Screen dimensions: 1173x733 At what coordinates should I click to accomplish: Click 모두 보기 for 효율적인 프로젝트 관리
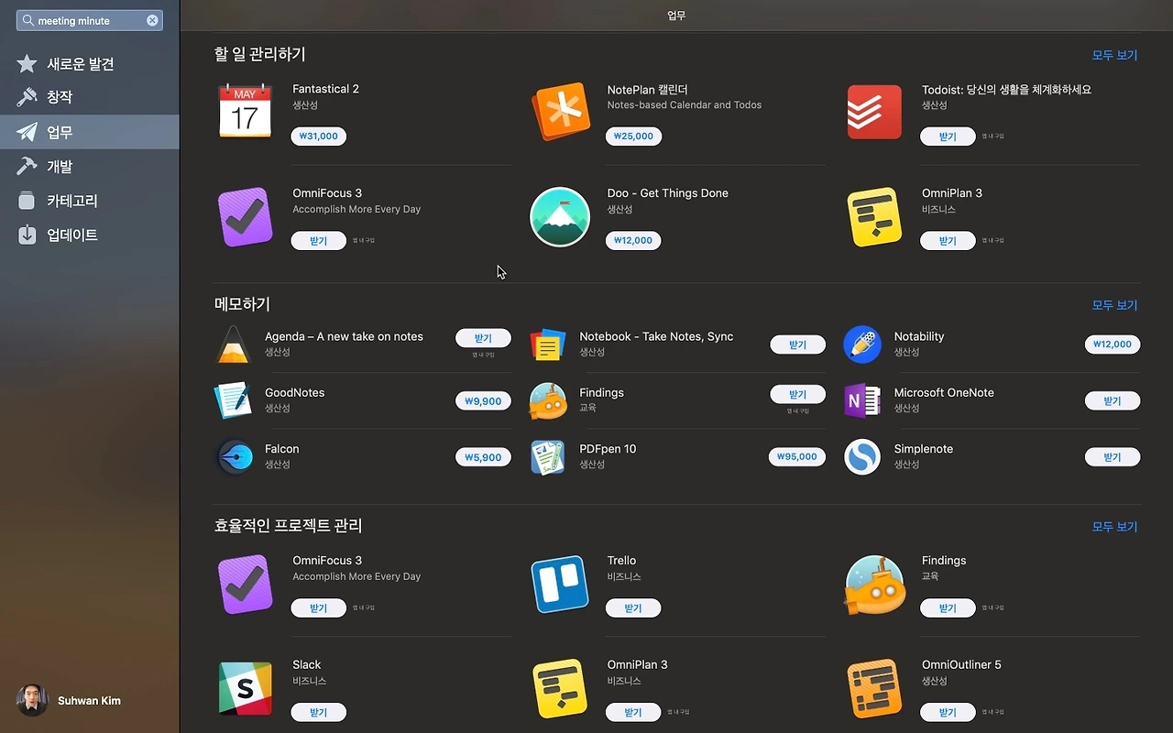coord(1114,527)
